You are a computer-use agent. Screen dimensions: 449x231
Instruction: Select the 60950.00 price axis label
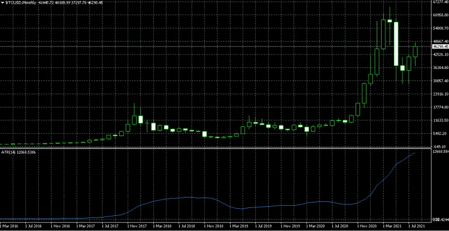pyautogui.click(x=441, y=15)
